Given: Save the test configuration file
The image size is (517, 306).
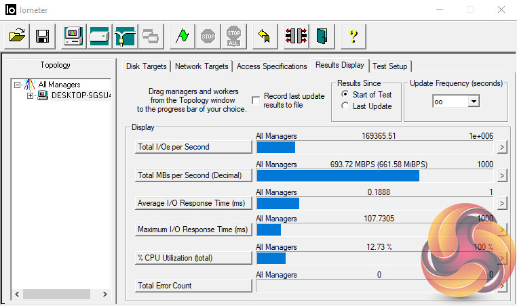Looking at the screenshot, I should tap(43, 36).
